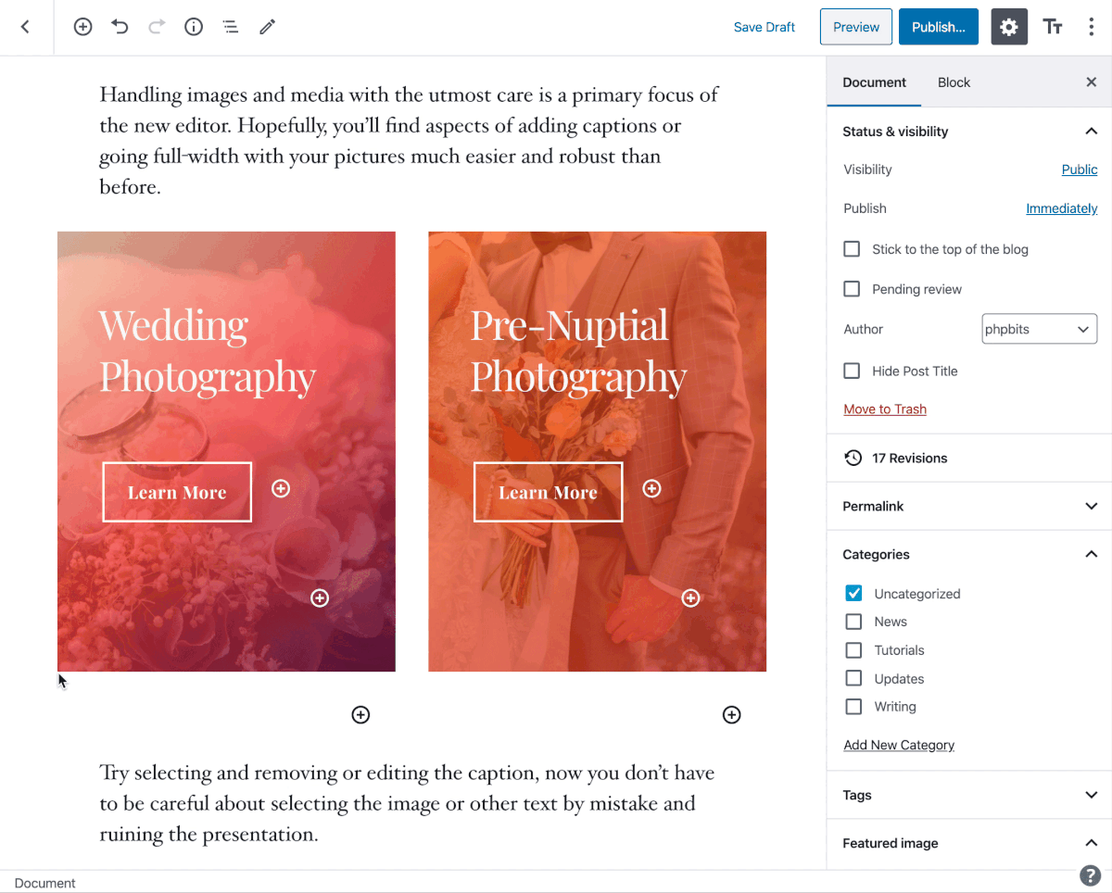Change visibility via Public link

1080,170
